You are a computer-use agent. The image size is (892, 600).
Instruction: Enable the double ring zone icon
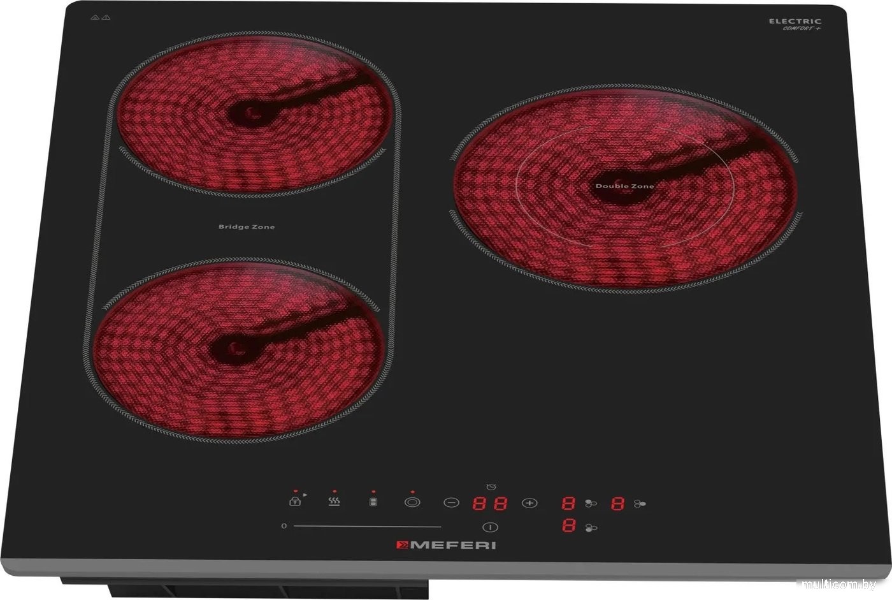pos(412,502)
